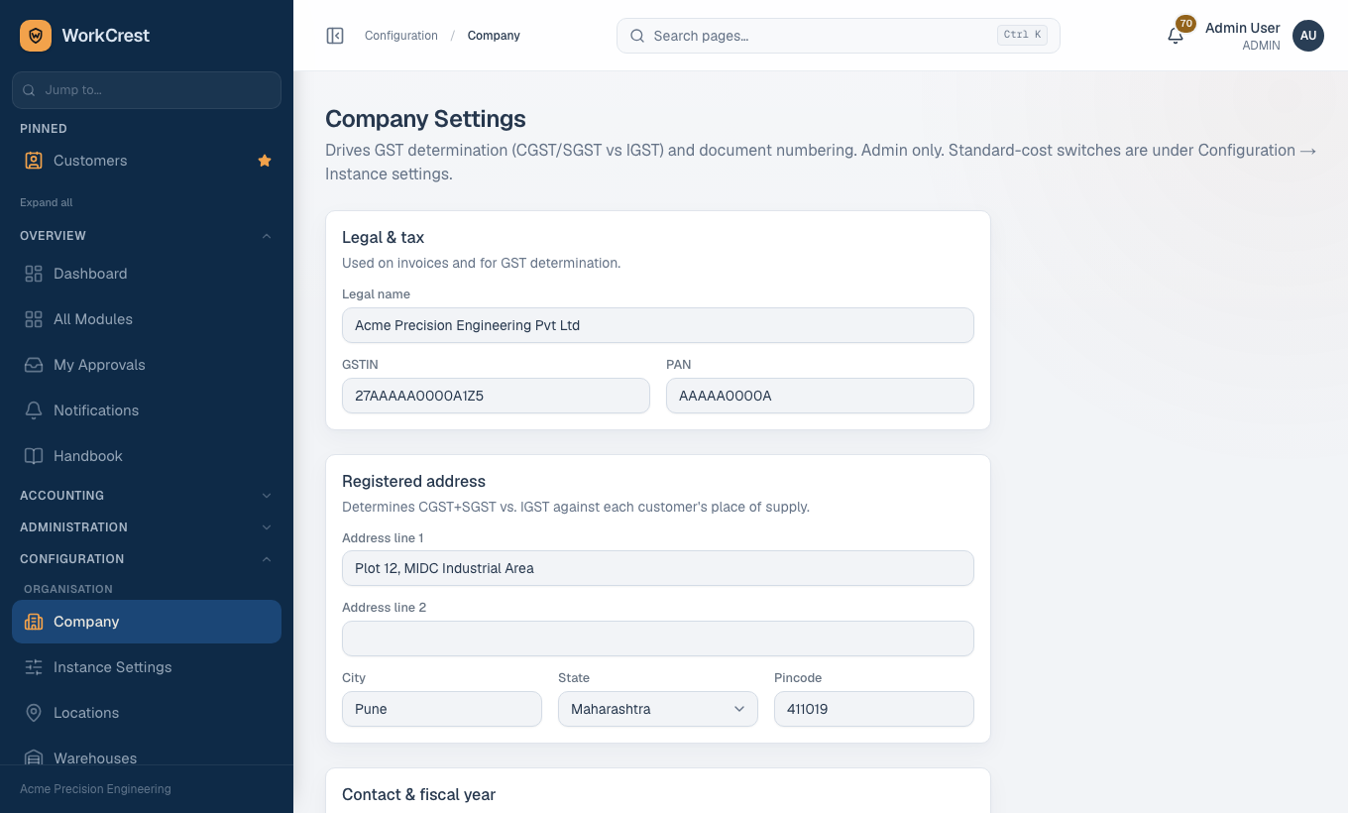
Task: Open All Modules page
Action: click(x=147, y=319)
